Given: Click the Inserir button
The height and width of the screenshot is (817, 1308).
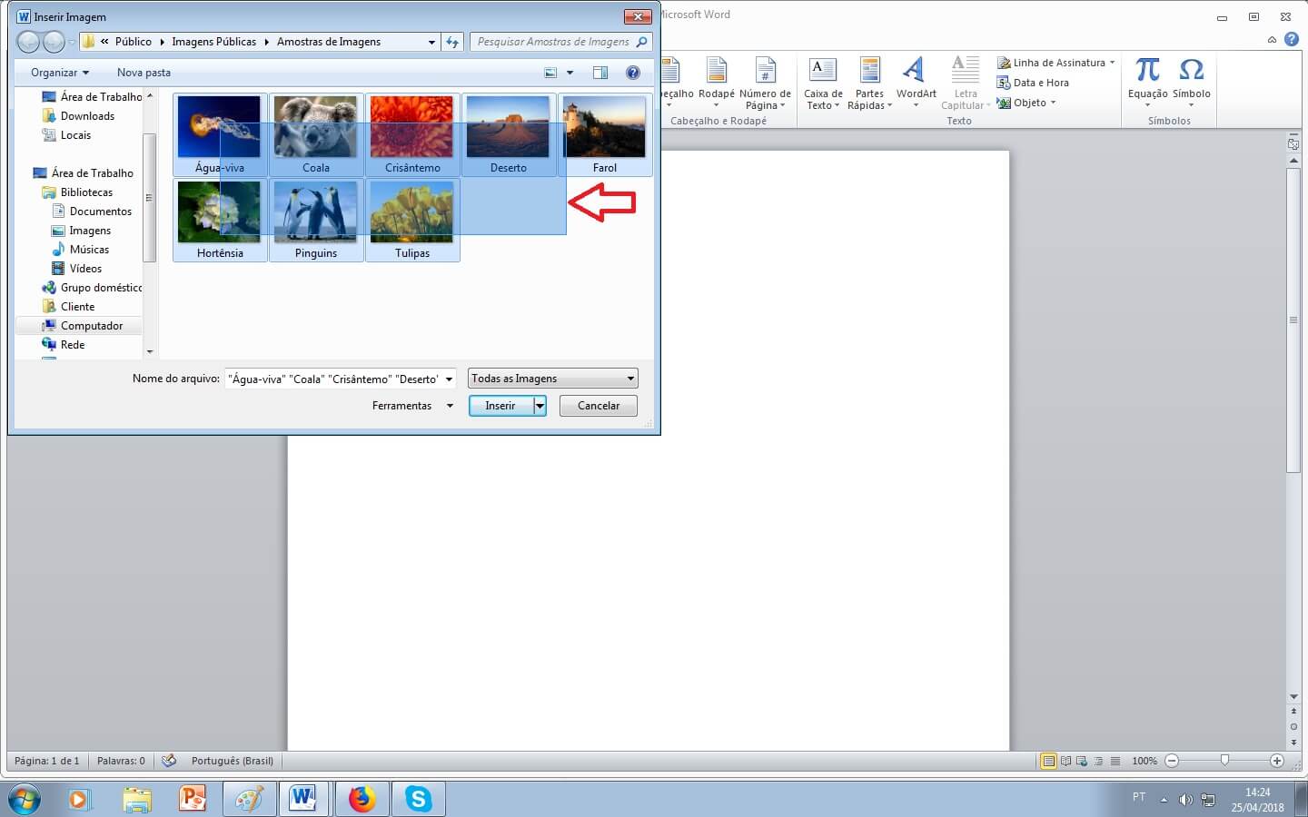Looking at the screenshot, I should point(500,406).
